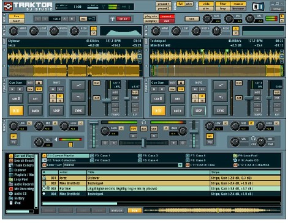Toggle the LOW kill button on left EQ
Screen dimensions: 288x223
[29, 123]
